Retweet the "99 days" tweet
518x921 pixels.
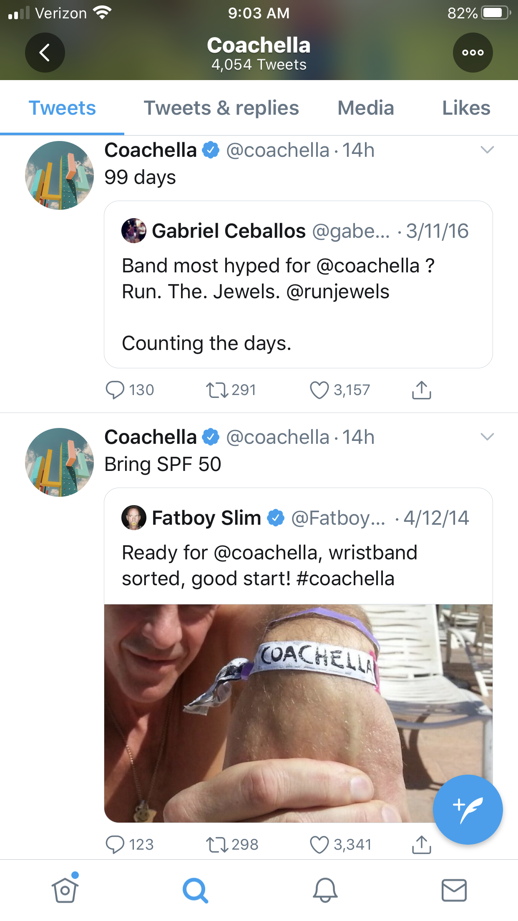coord(217,390)
